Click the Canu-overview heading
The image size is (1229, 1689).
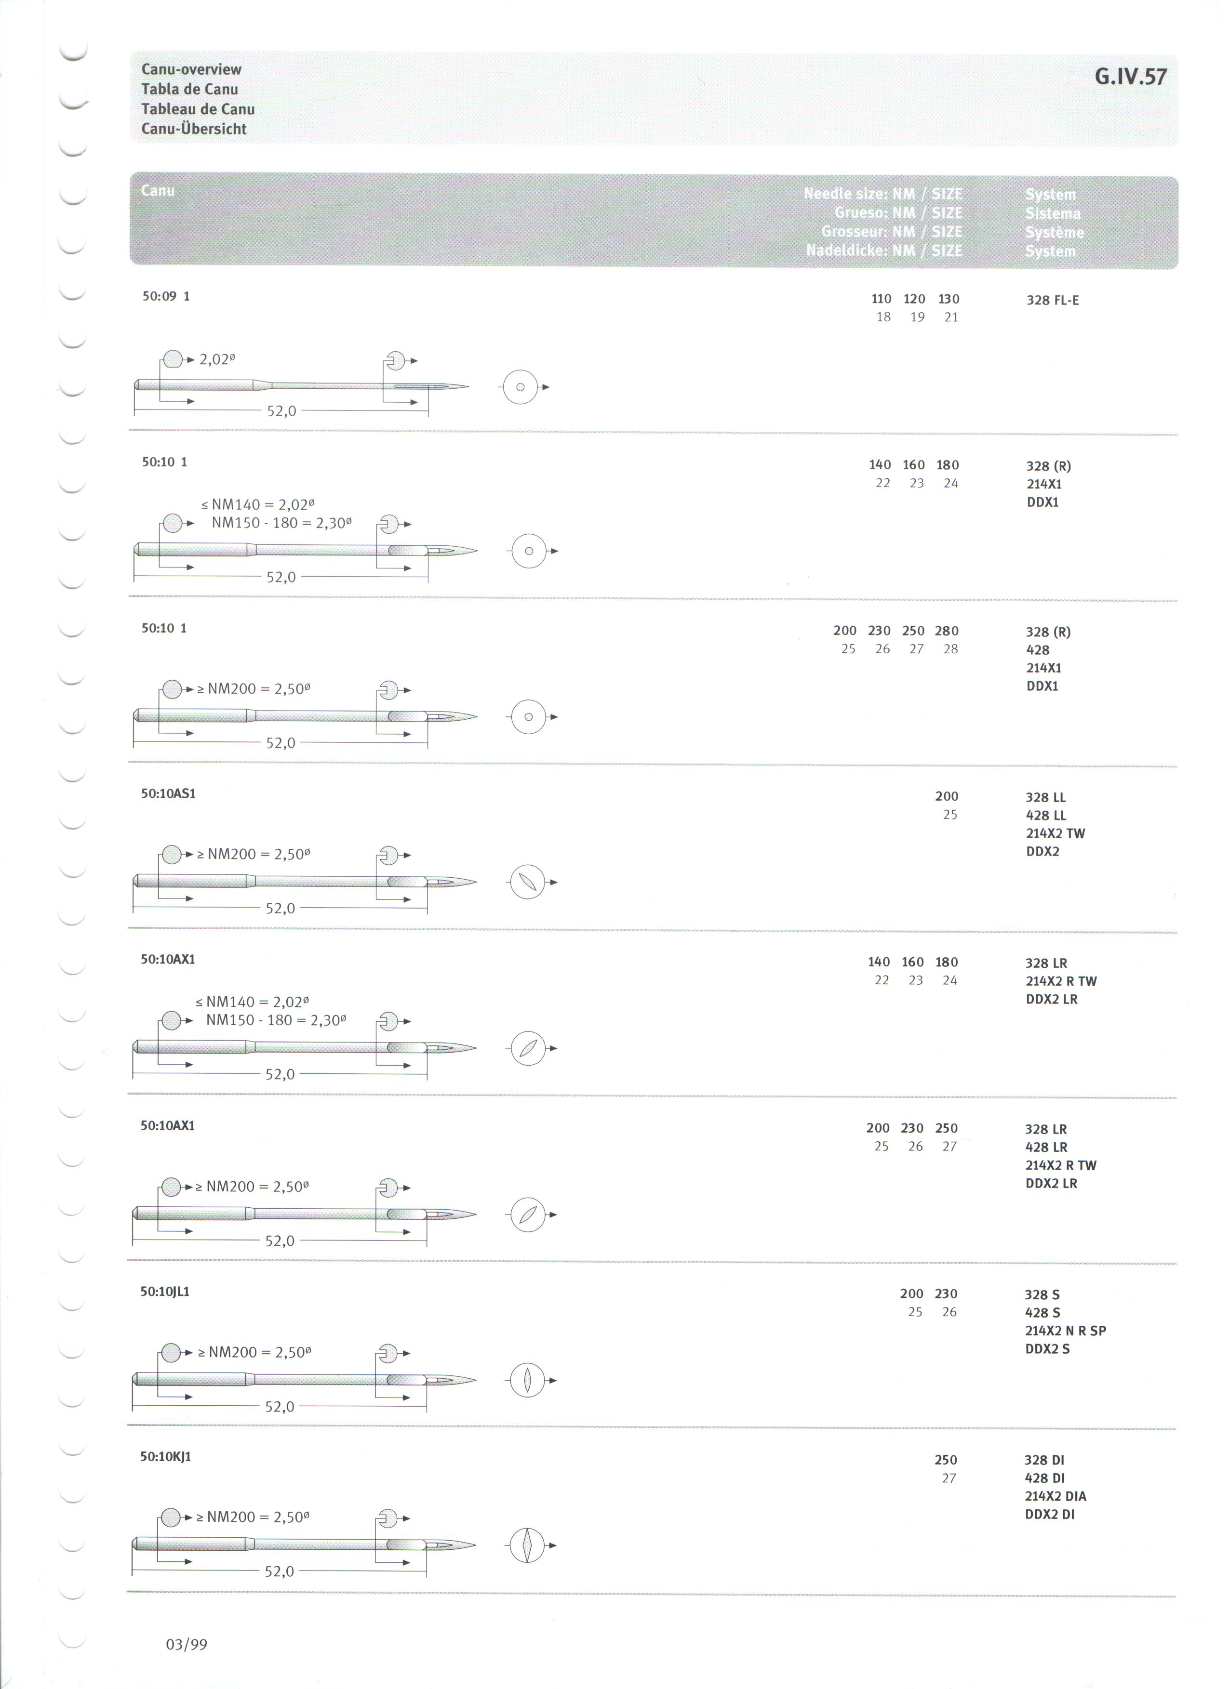point(193,70)
